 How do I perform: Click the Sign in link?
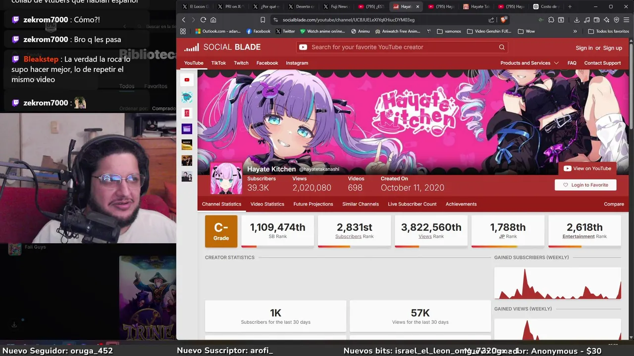point(584,48)
